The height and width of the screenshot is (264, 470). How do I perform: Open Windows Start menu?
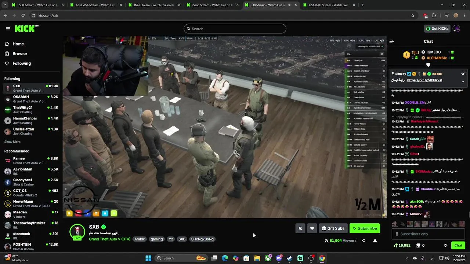click(x=148, y=258)
